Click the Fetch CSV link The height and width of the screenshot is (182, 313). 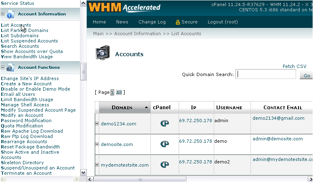294,66
